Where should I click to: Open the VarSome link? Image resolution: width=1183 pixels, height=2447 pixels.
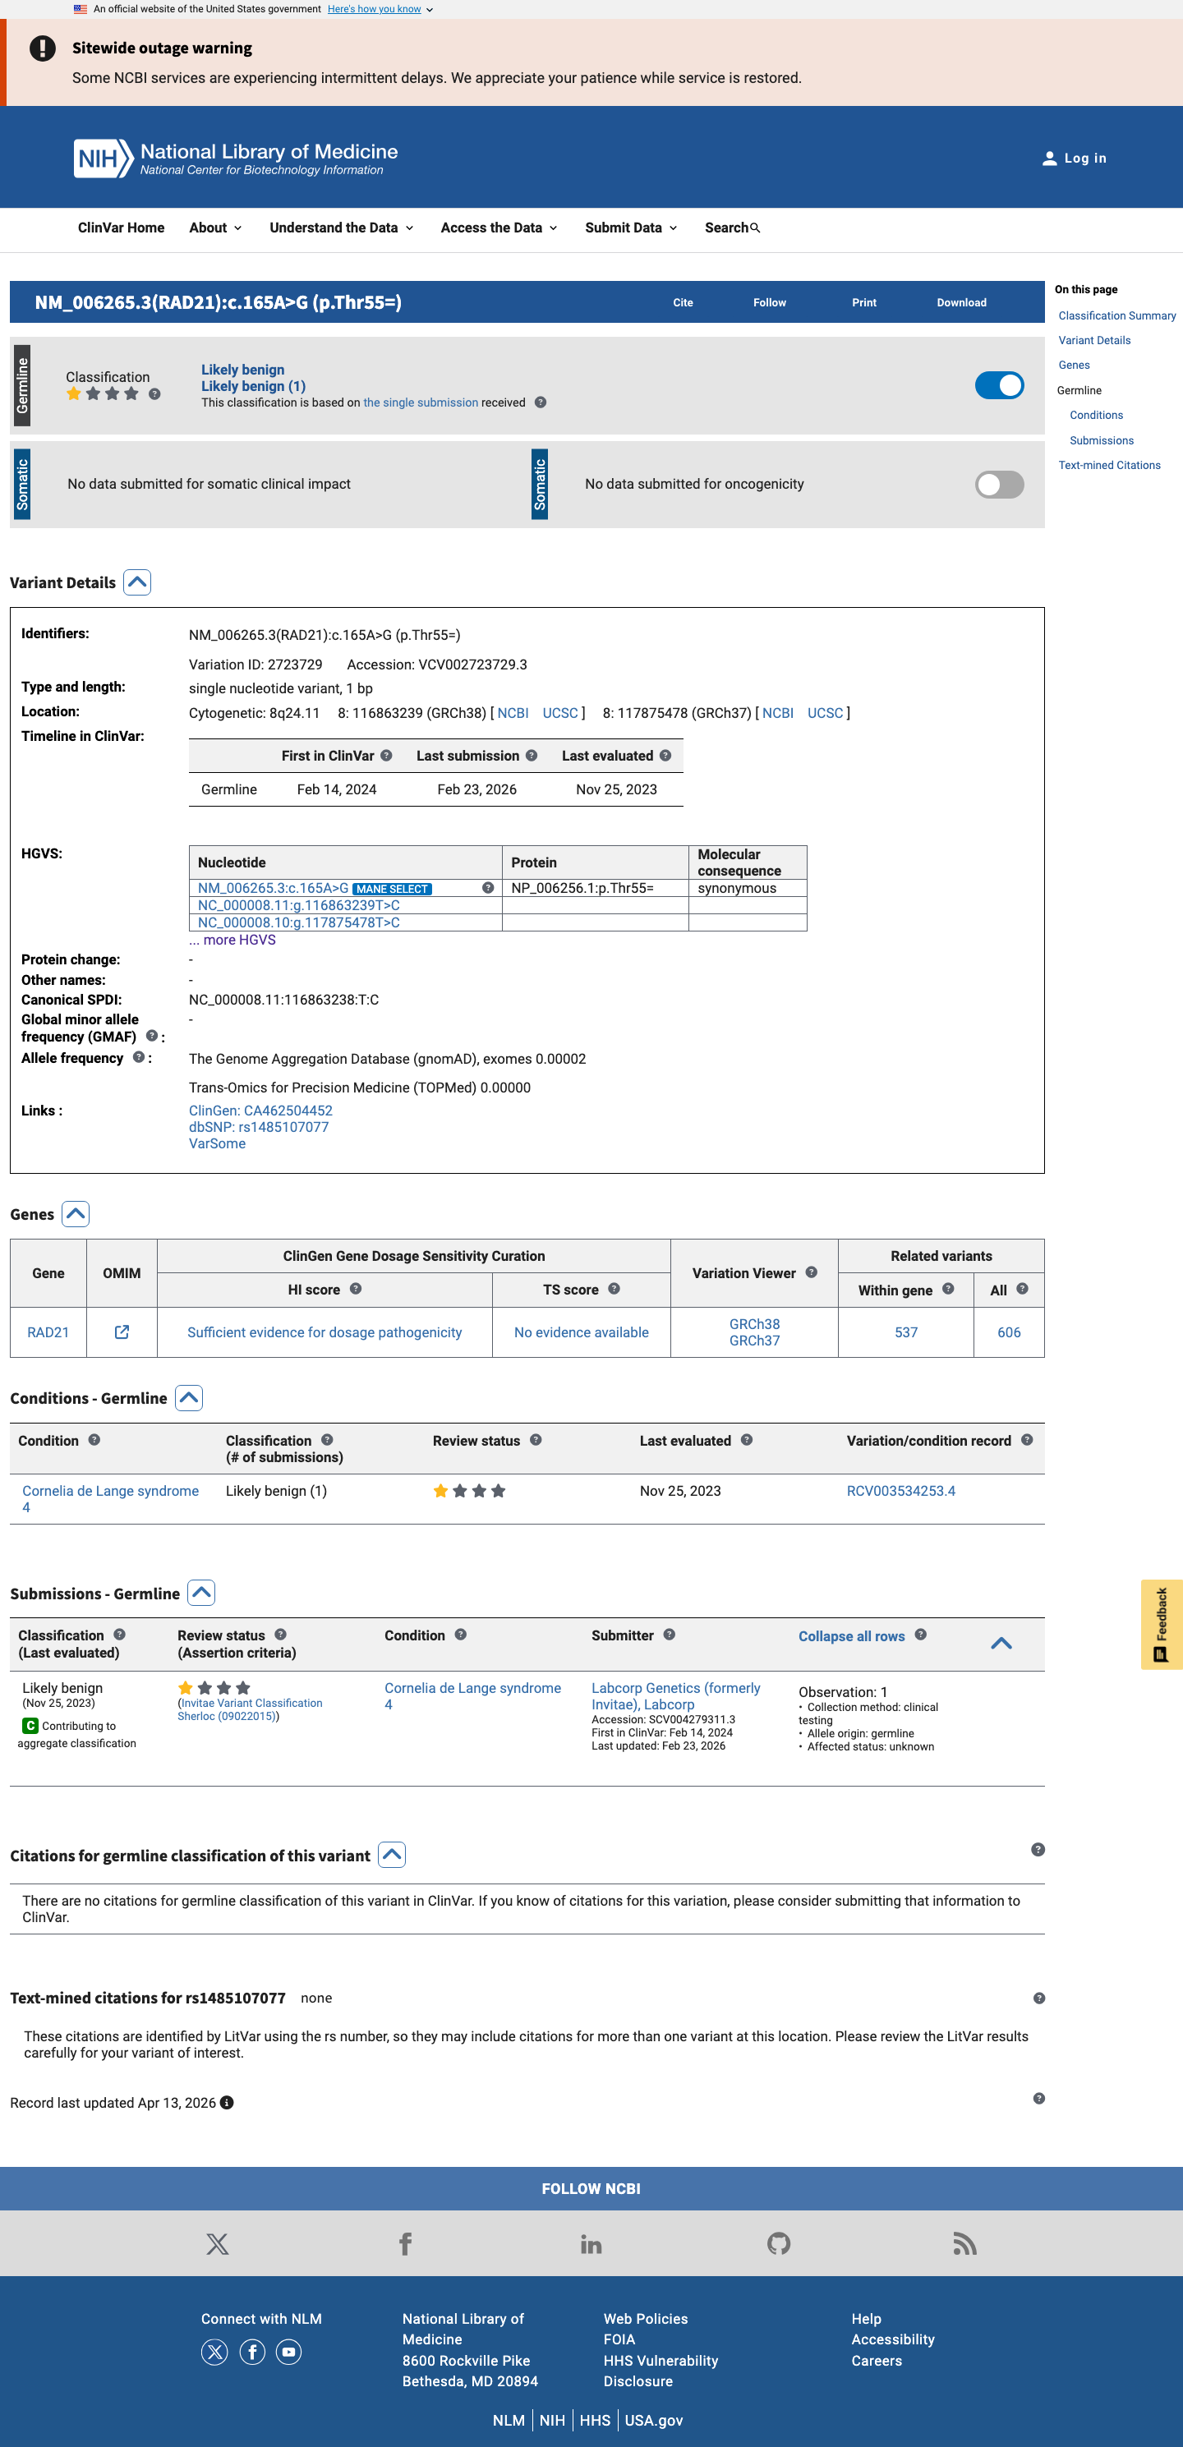[x=217, y=1143]
